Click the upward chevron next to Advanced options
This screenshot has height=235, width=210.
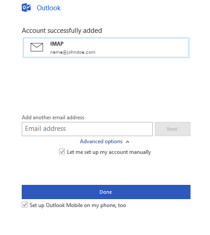point(127,141)
